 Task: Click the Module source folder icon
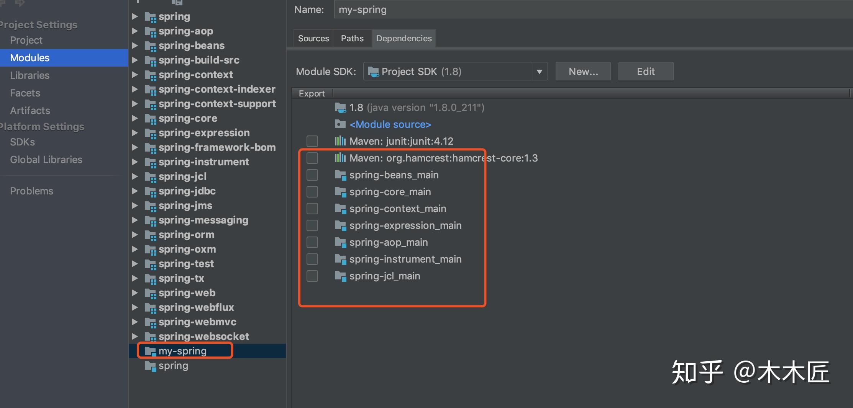[x=340, y=124]
